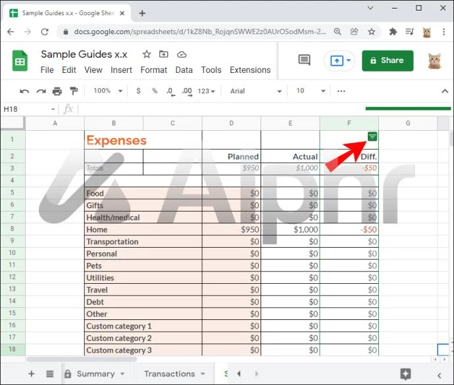
Task: Open the browser media control icon
Action: point(409,32)
